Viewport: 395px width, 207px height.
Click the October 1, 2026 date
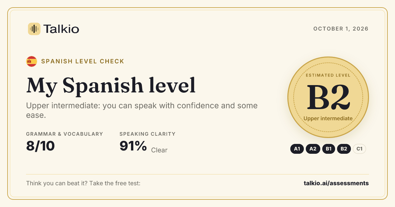click(341, 29)
